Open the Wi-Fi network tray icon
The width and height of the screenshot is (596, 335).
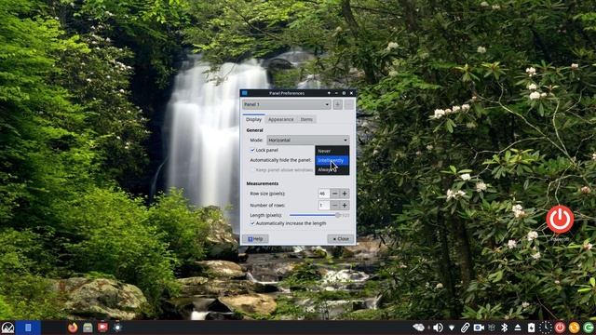click(x=452, y=328)
